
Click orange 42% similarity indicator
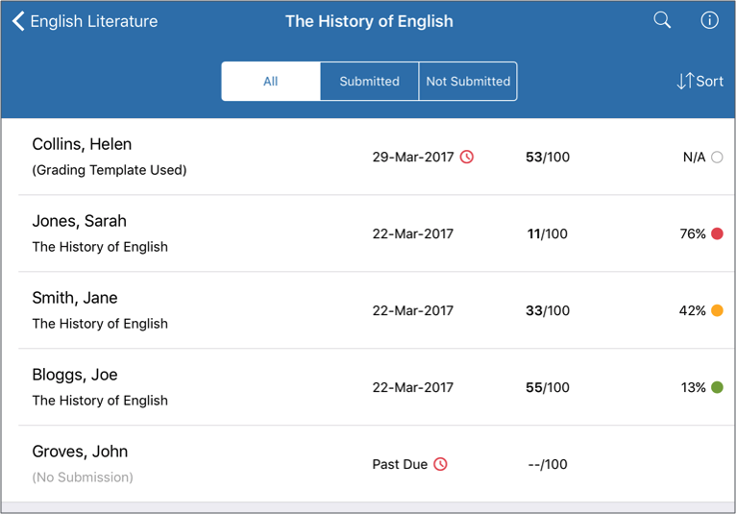pos(717,310)
